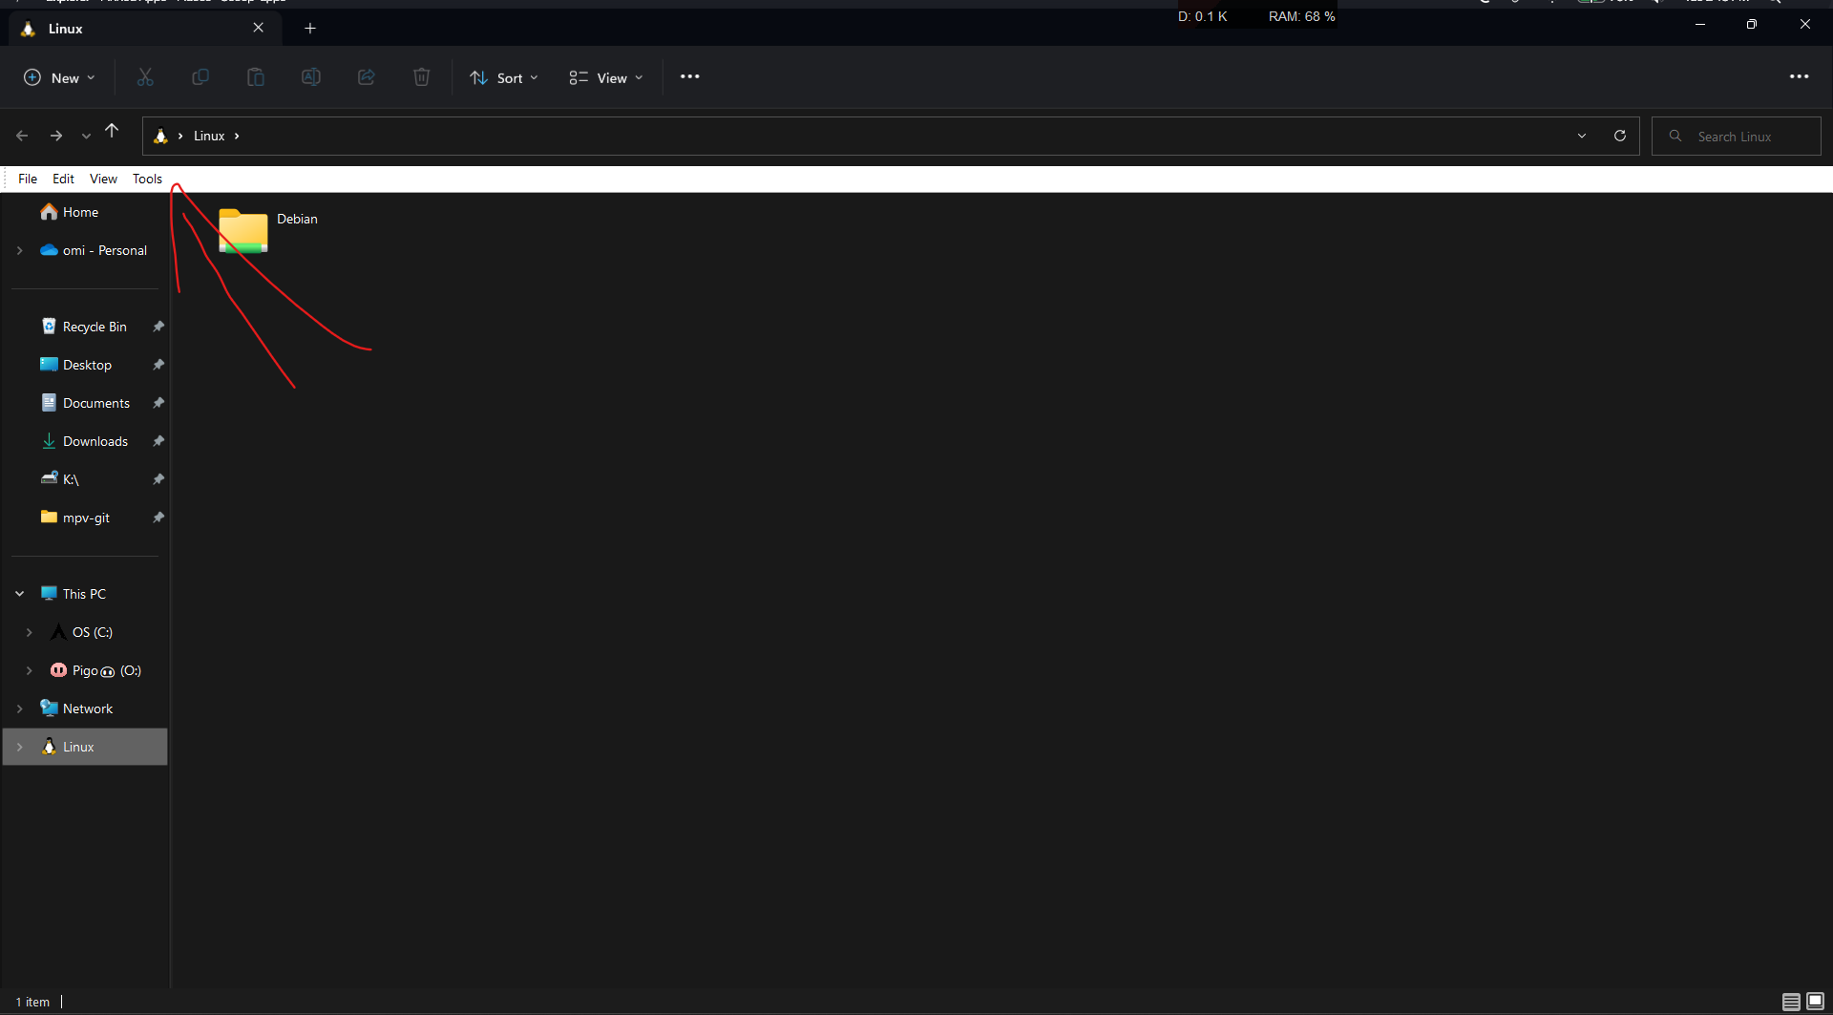Select the OS (C:) drive
This screenshot has height=1015, width=1833.
[82, 632]
